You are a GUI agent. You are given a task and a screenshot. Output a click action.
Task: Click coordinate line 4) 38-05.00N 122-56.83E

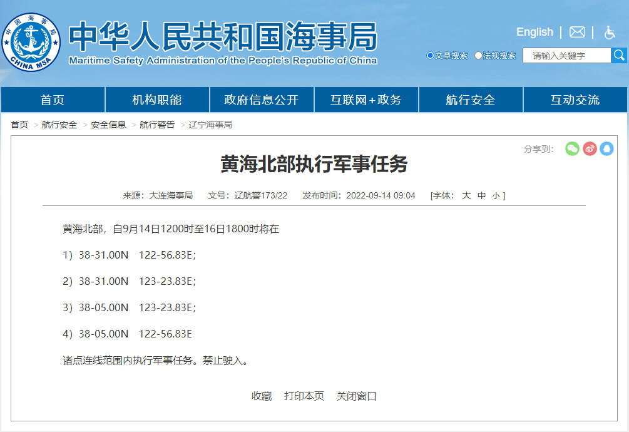pos(128,334)
